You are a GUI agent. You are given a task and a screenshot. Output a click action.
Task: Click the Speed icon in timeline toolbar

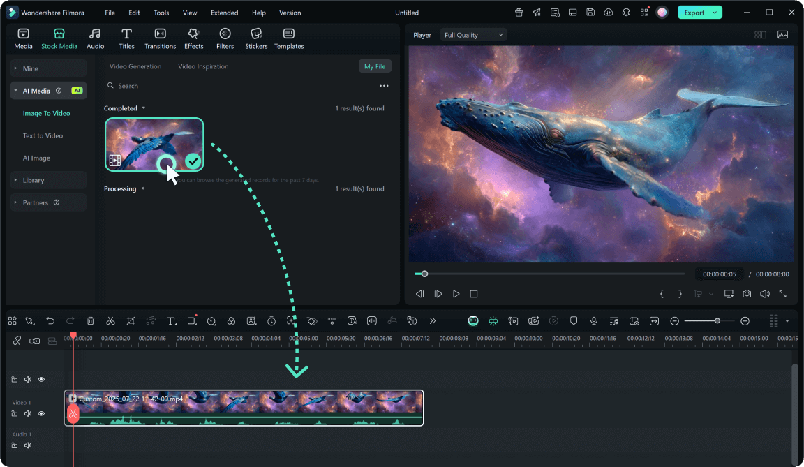(x=211, y=321)
